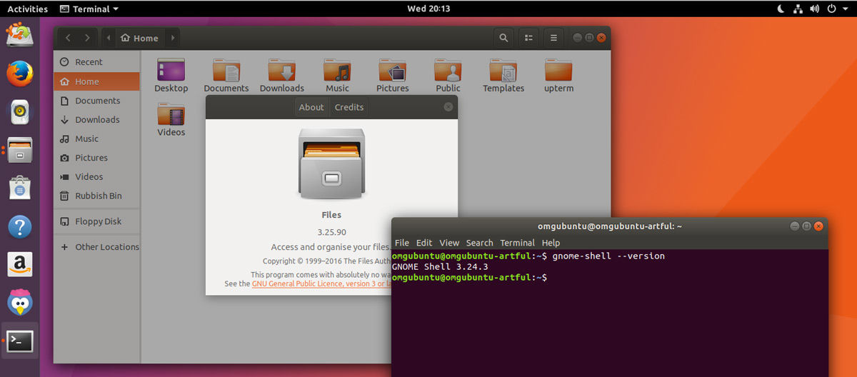Launch Rhythmbox from the dock
Screen dimensions: 857x377
coord(20,112)
